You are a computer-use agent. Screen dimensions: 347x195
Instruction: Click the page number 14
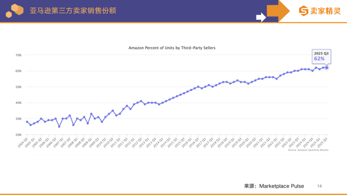(x=319, y=186)
